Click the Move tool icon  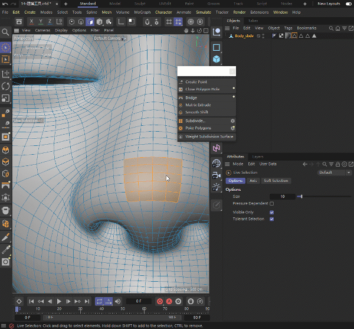5,73
